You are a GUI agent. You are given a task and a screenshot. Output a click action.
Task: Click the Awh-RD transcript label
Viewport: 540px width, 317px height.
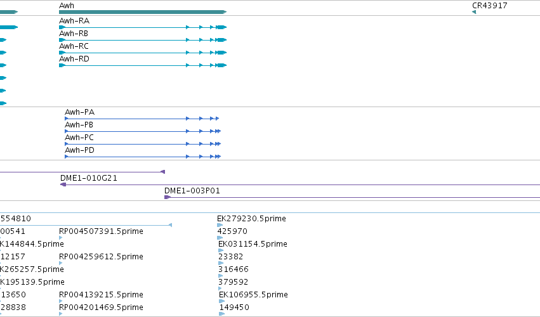point(74,59)
